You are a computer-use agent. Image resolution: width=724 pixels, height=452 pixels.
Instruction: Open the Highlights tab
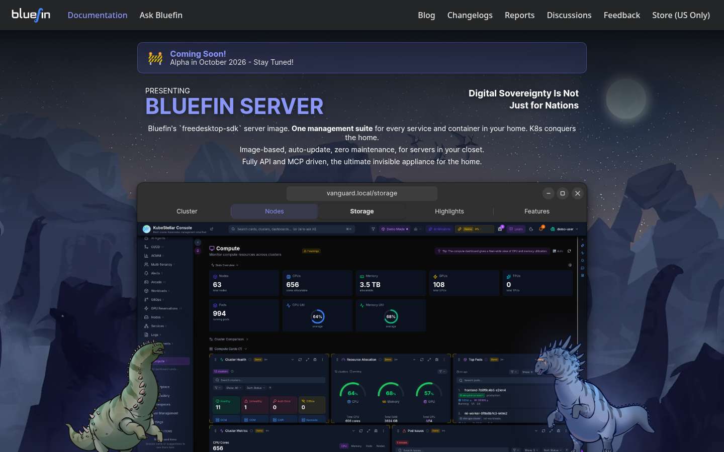pos(449,211)
